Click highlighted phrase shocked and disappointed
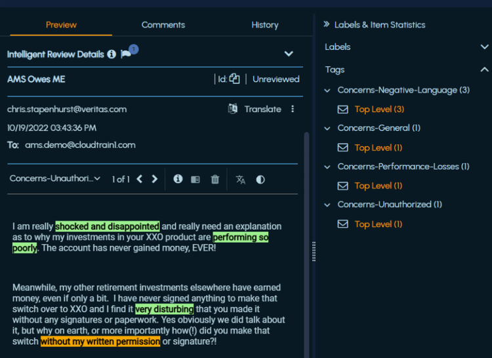This screenshot has height=358, width=492. pos(108,226)
